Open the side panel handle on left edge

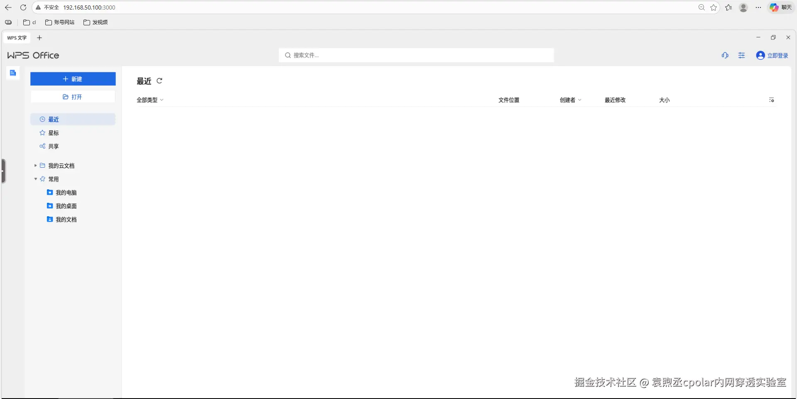coord(3,171)
